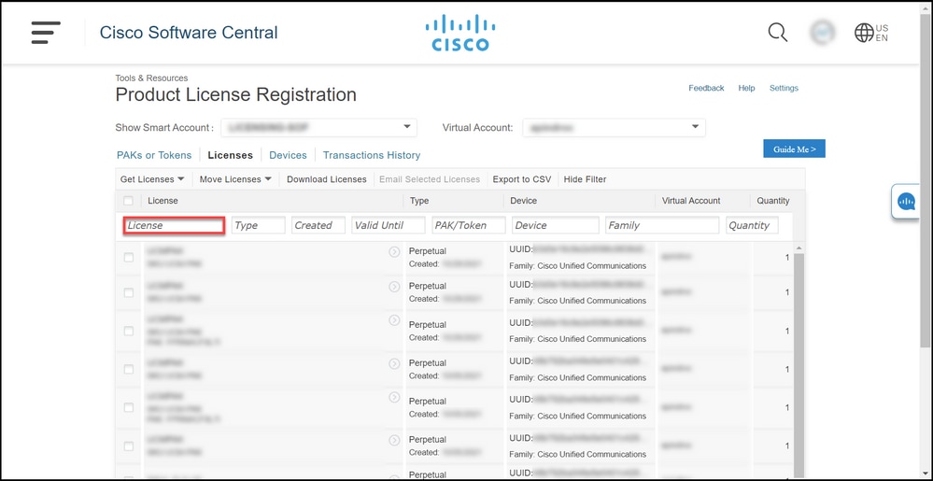Expand details arrow on first license row
Screen dimensions: 933x481
[394, 252]
